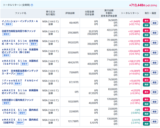Select valuation amount 533,066円

tap(73, 53)
